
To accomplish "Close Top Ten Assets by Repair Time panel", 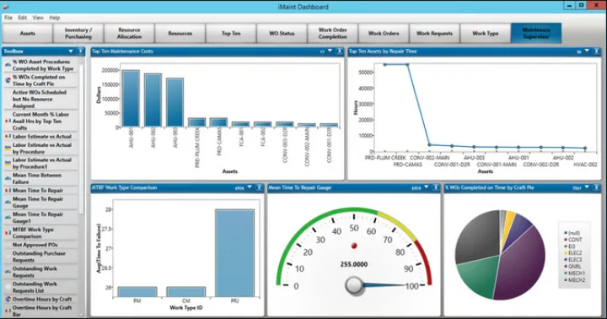I will pos(597,51).
